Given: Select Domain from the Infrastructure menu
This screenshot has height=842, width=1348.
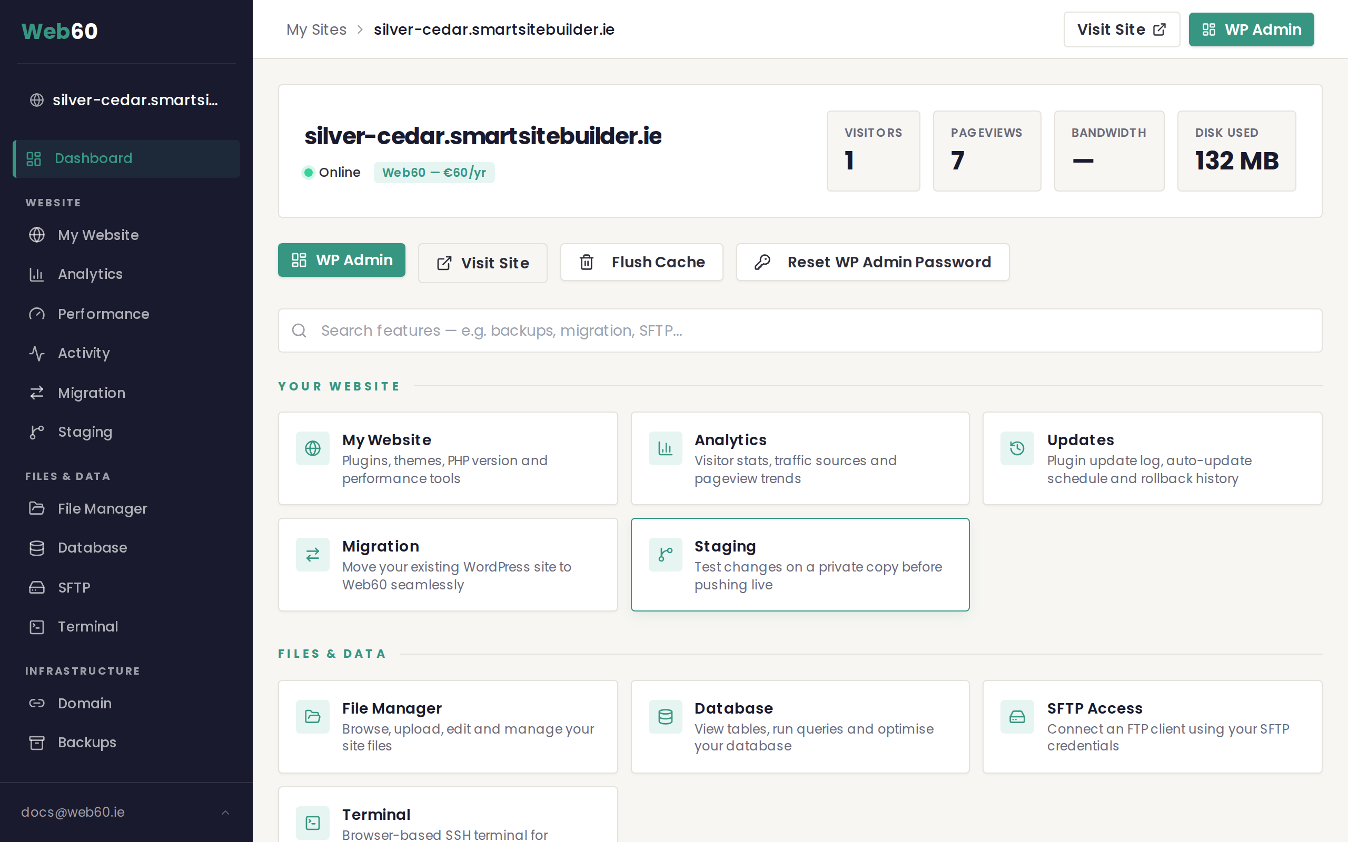Looking at the screenshot, I should click(85, 704).
